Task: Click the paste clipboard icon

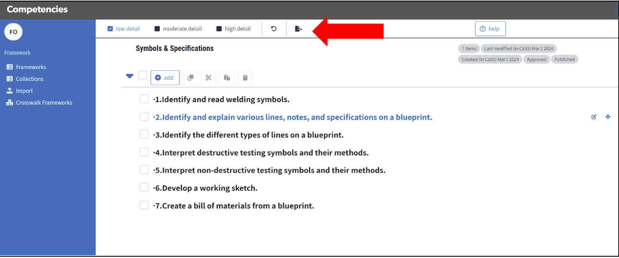Action: click(x=245, y=78)
